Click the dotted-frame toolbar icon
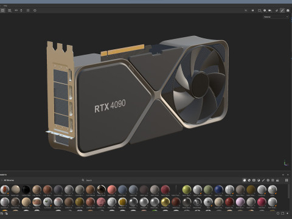Viewport: 292px width, 219px height. 28,10
